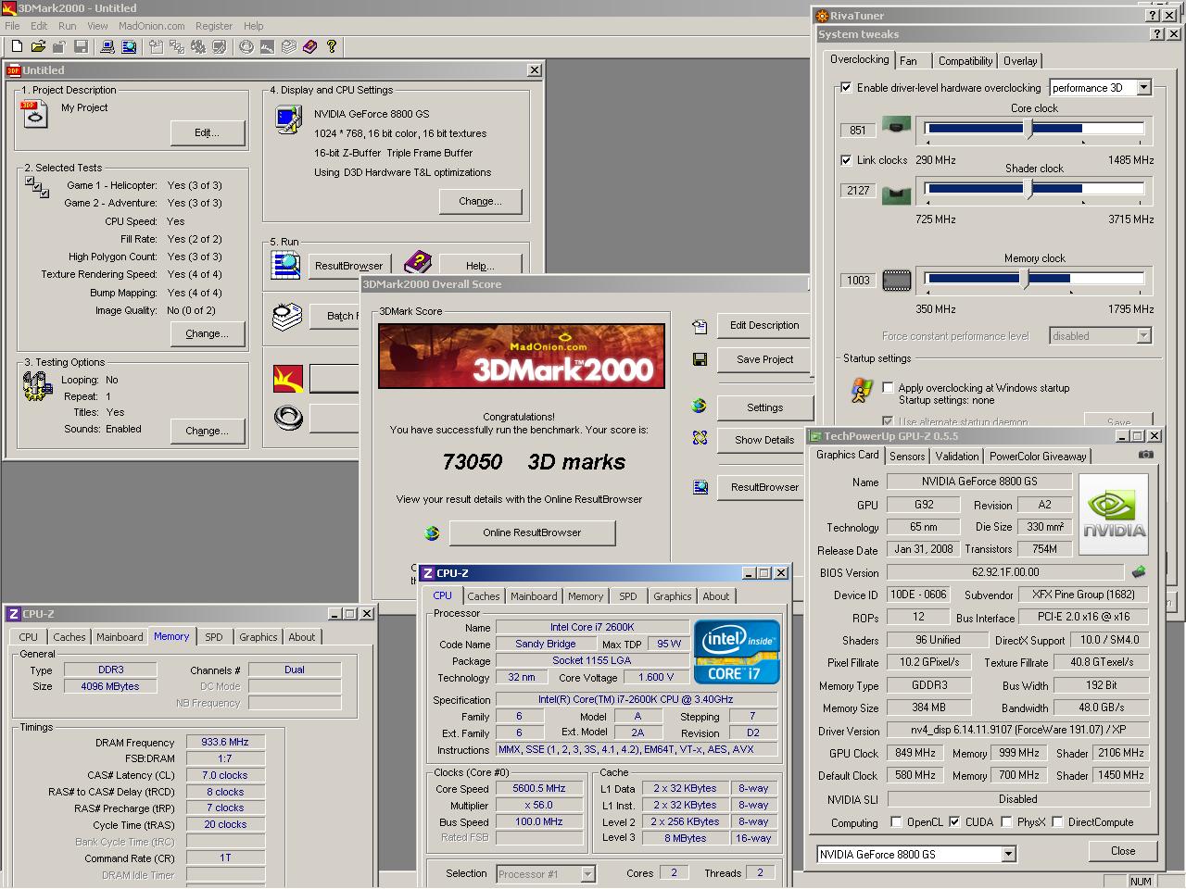Click the ResultBrowser monitor toolbar icon

129,46
